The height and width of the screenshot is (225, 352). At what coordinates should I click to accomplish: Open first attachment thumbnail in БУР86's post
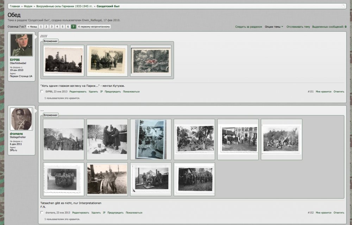(64, 60)
